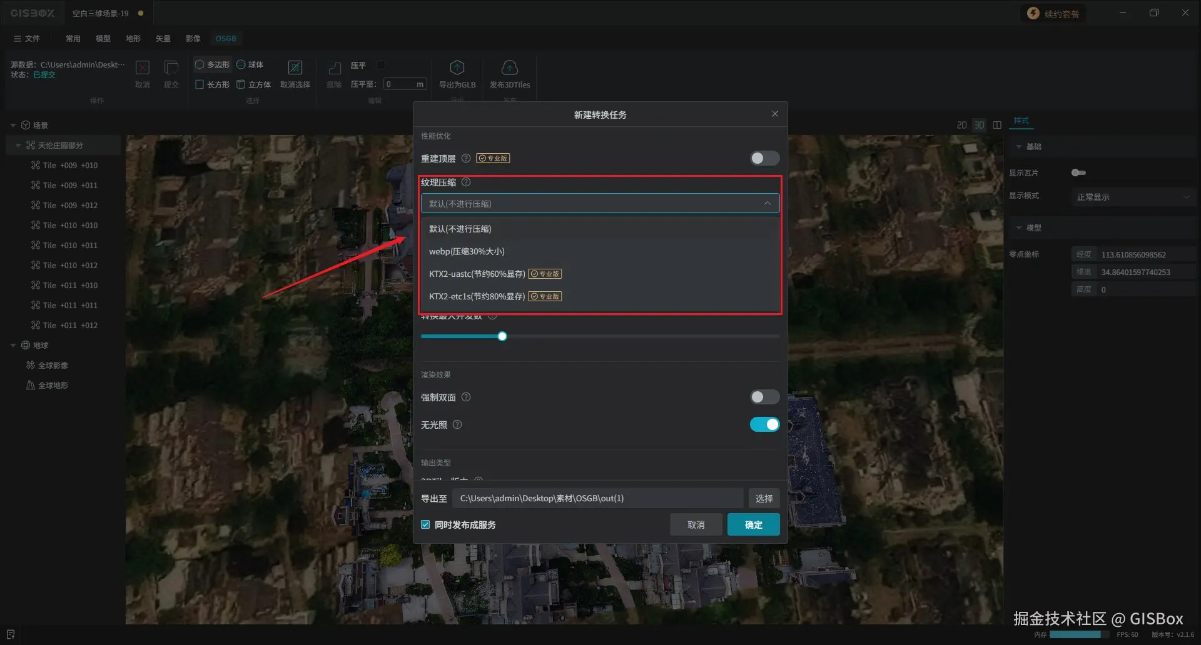Uncheck 同时发布成服务 checkbox
The image size is (1201, 645).
click(x=425, y=524)
